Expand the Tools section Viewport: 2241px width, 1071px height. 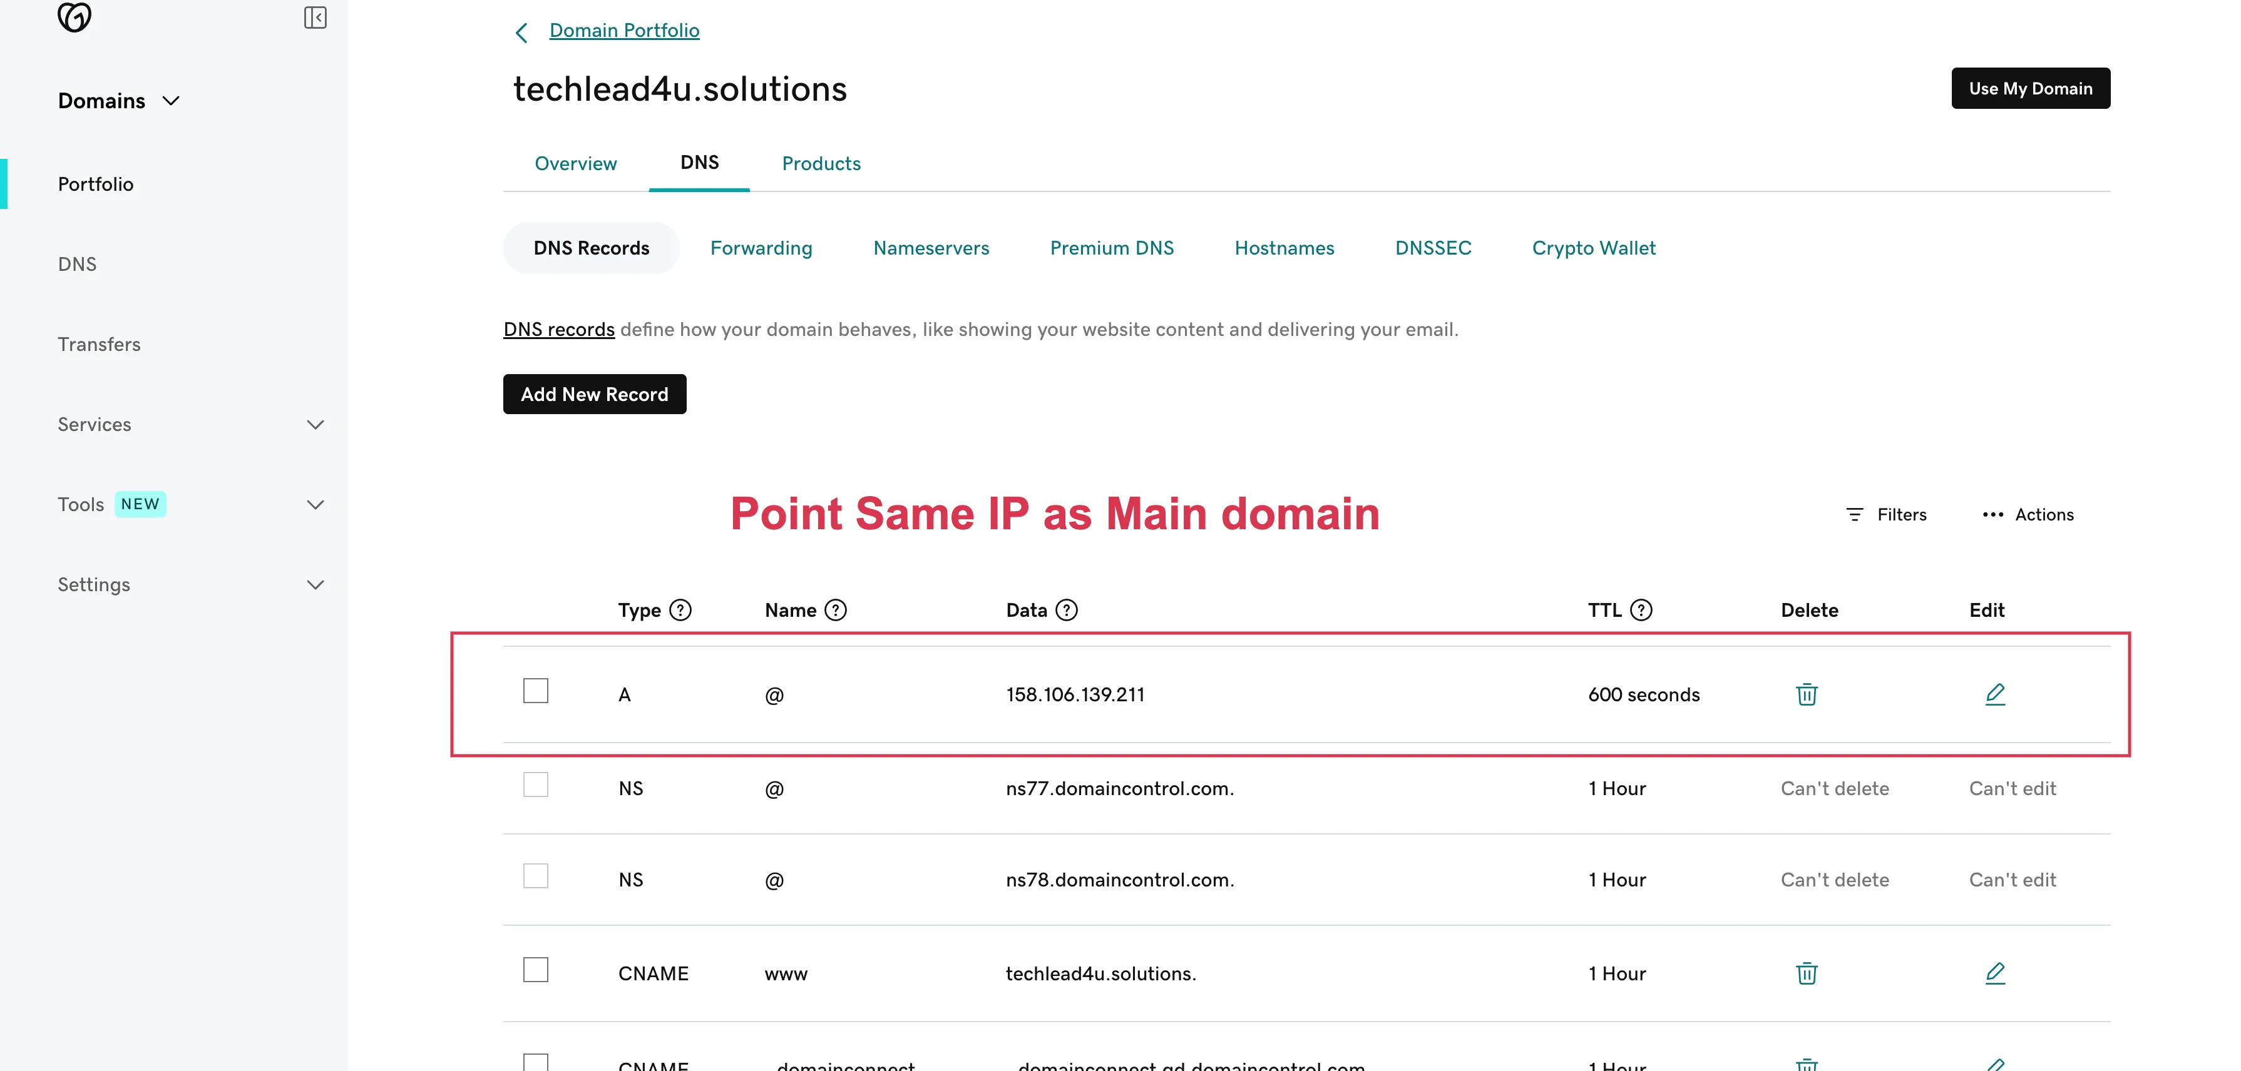[315, 504]
